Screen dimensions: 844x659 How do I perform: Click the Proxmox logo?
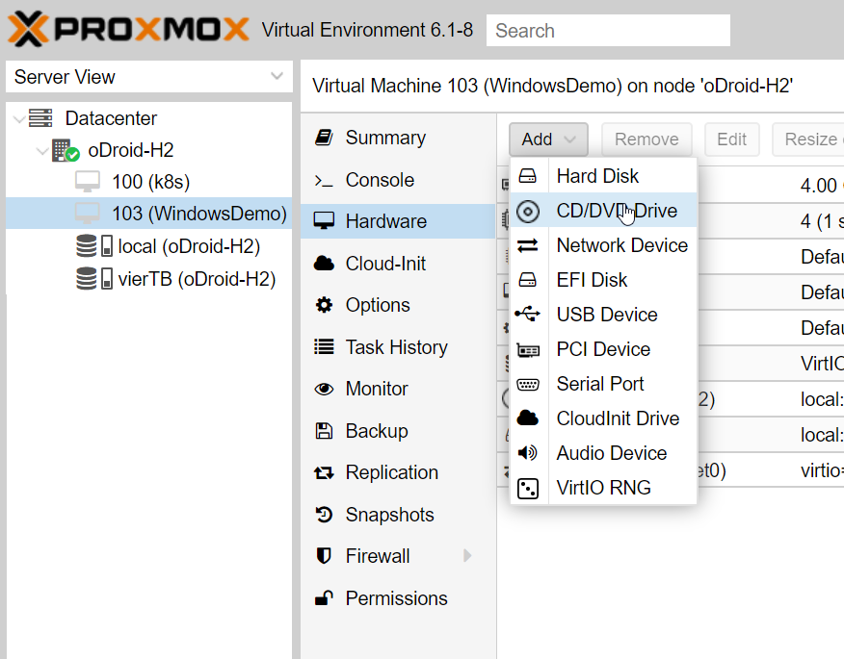pyautogui.click(x=128, y=29)
